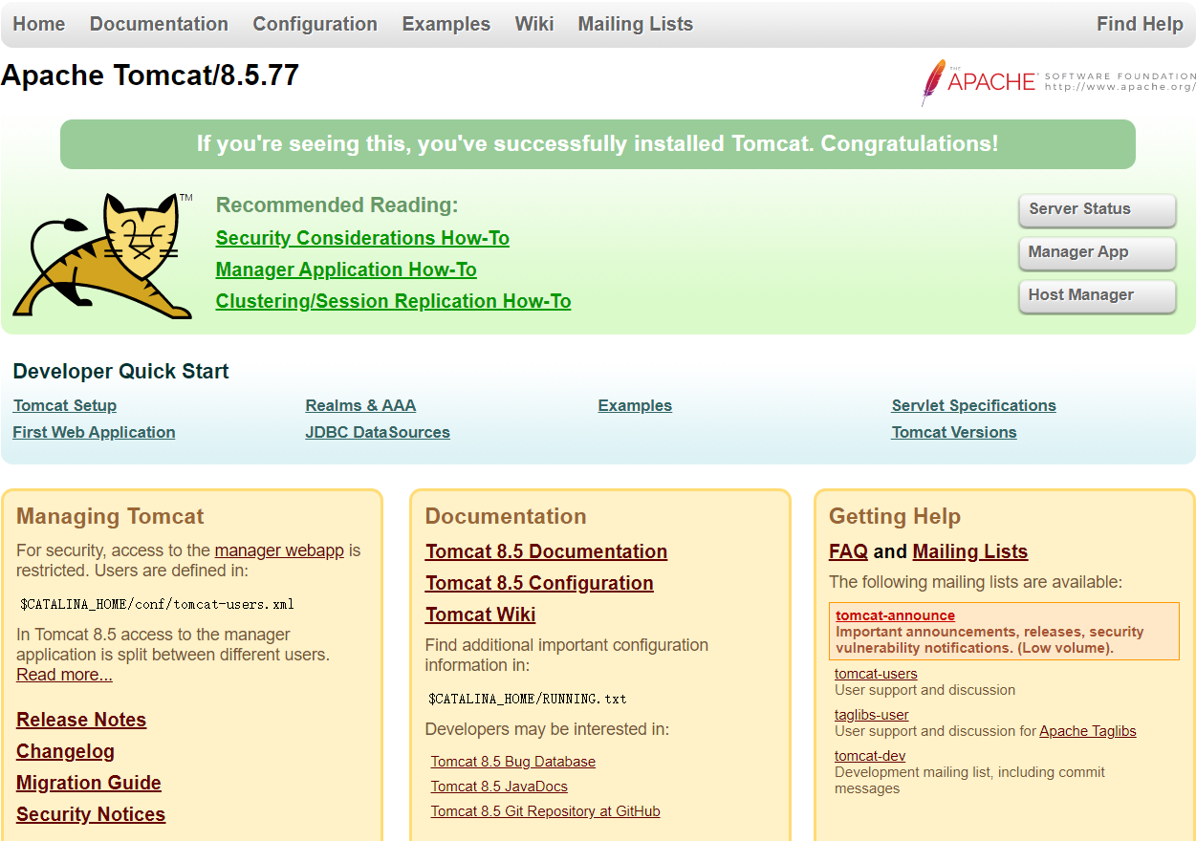Click the Server Status button
This screenshot has height=841, width=1196.
[1098, 210]
